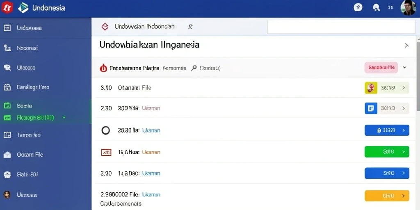Click the red hexagon logo icon
This screenshot has height=210, width=420.
tap(7, 7)
